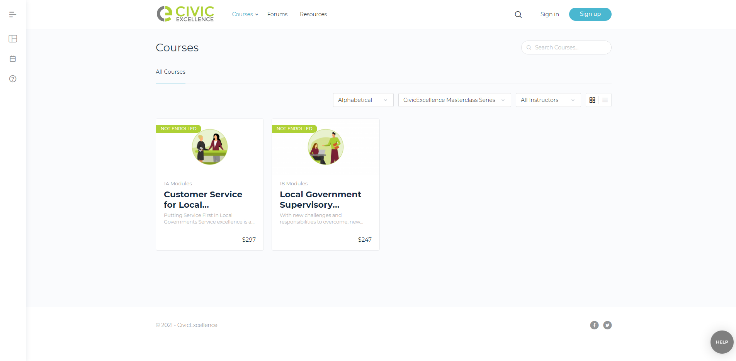Screen dimensions: 736x361
Task: Click the header search magnifier icon
Action: click(x=518, y=15)
